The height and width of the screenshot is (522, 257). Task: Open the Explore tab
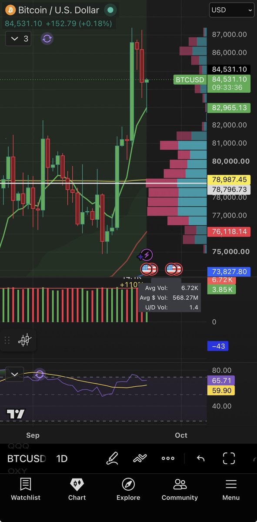coord(128,490)
